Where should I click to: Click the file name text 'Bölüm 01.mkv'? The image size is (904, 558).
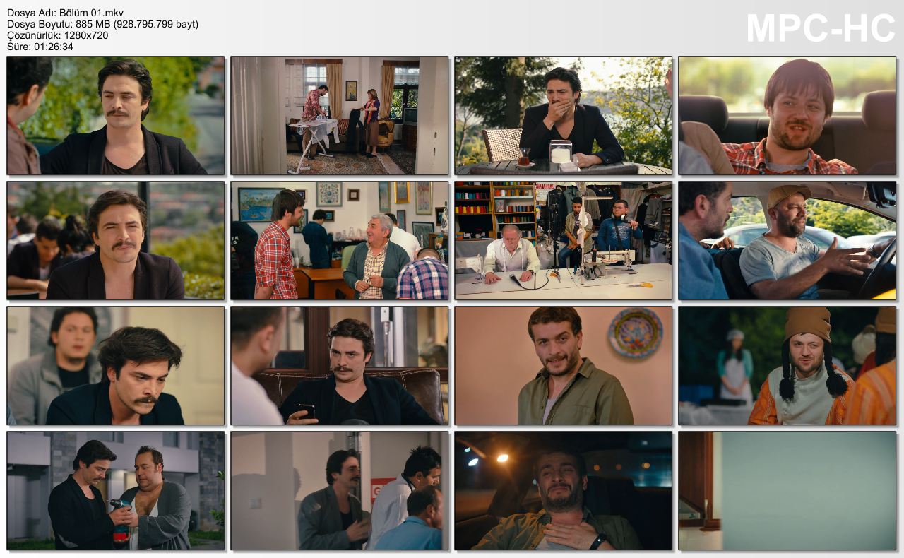92,13
